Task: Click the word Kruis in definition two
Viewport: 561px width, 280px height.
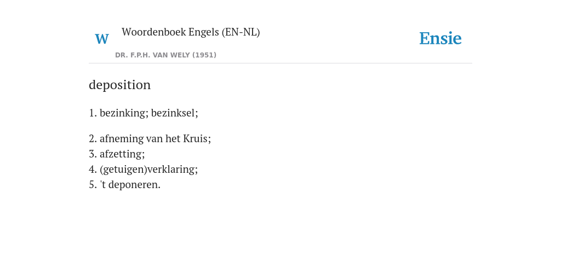Action: pos(197,138)
